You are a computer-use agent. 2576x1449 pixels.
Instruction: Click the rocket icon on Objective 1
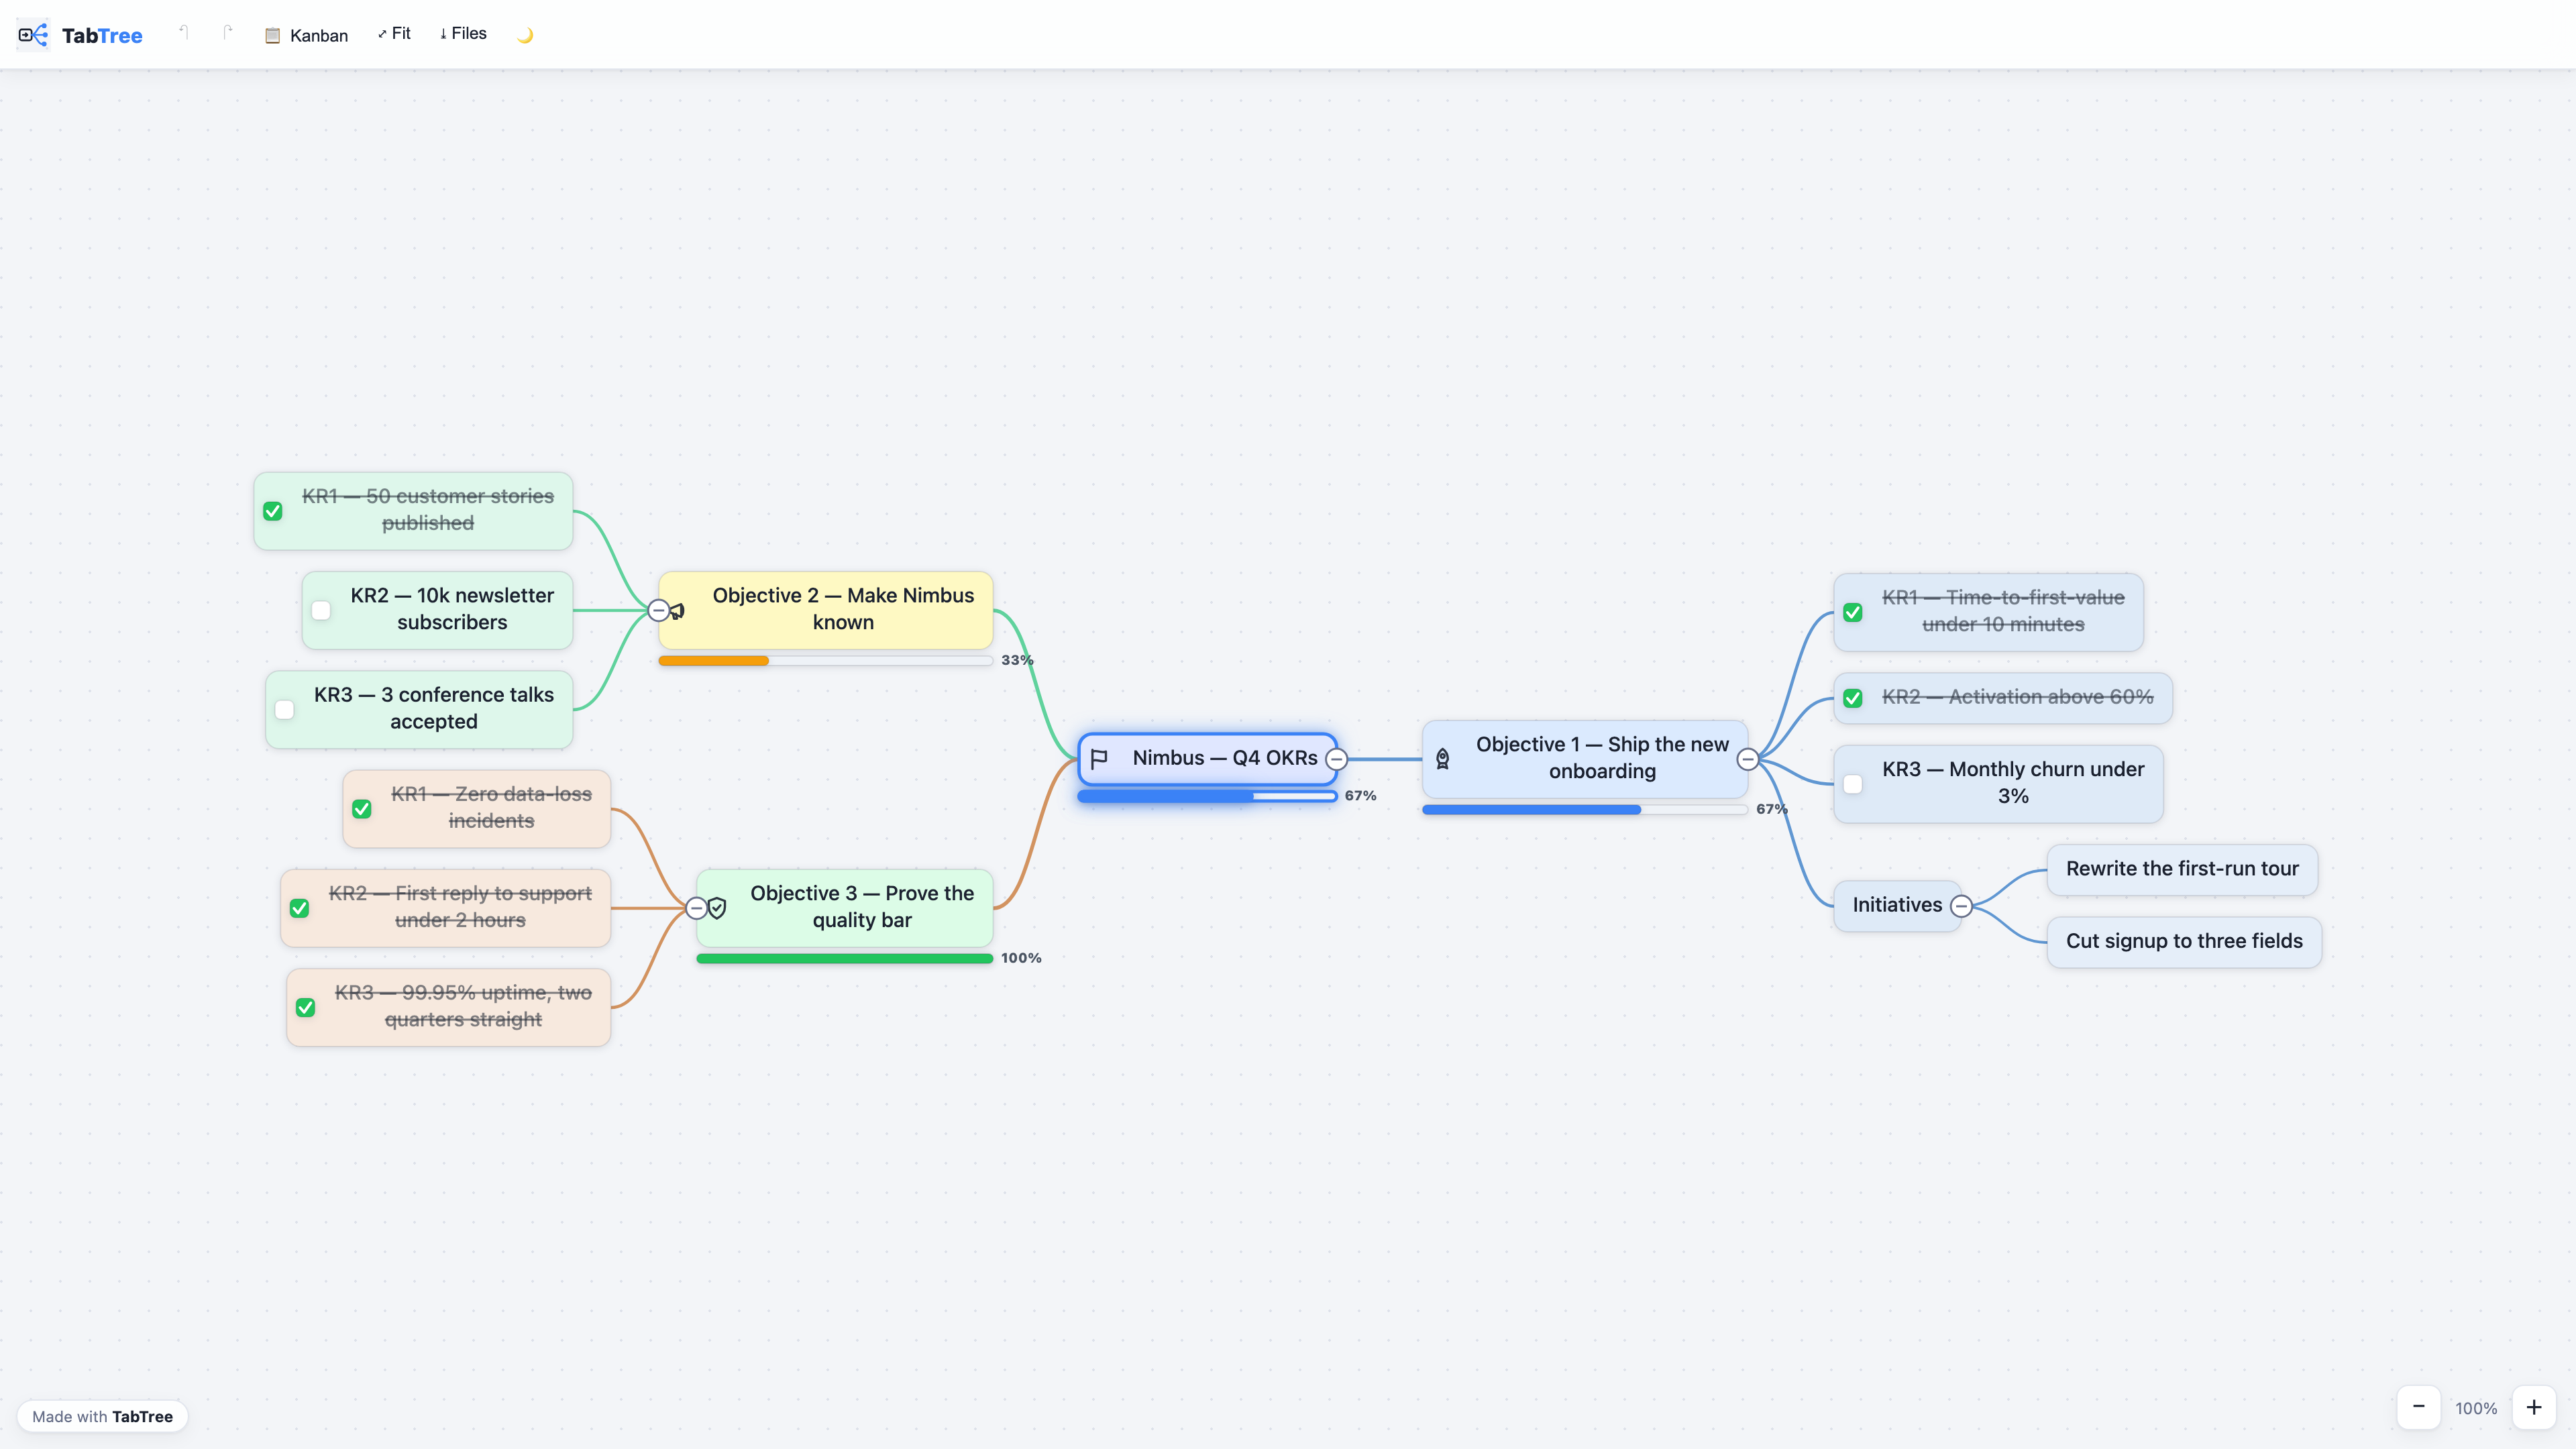[1443, 759]
